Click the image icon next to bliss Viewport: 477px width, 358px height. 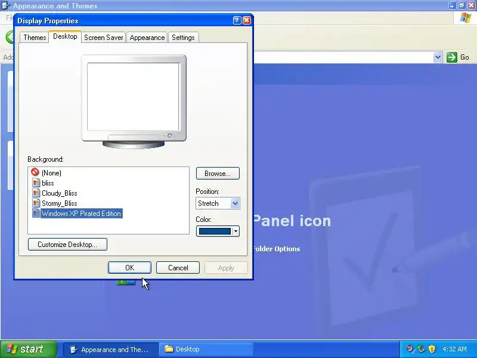pos(36,183)
